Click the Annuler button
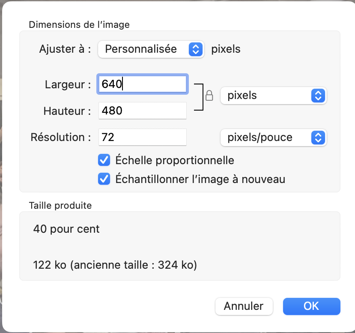This screenshot has width=355, height=333. pyautogui.click(x=244, y=306)
